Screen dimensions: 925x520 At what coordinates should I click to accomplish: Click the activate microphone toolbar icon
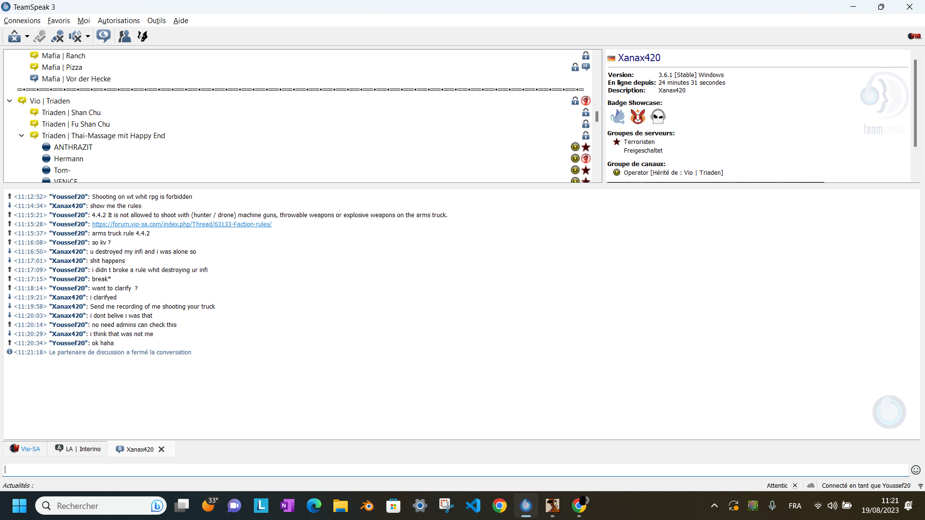click(x=40, y=36)
